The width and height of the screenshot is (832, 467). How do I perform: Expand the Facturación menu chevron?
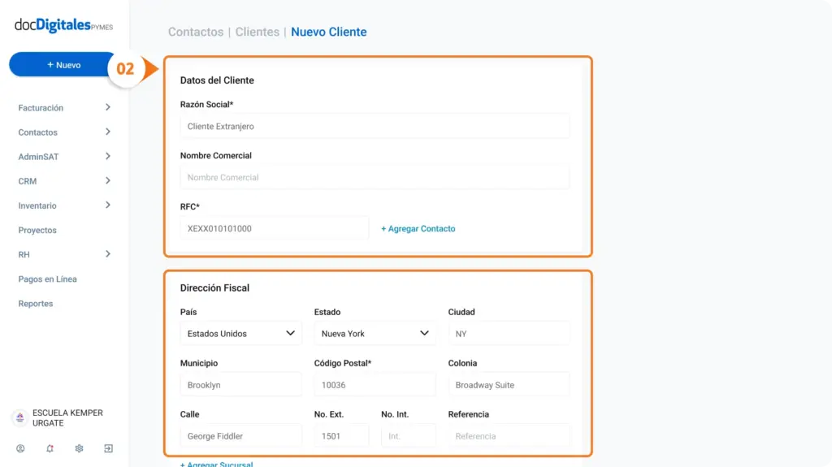coord(108,107)
